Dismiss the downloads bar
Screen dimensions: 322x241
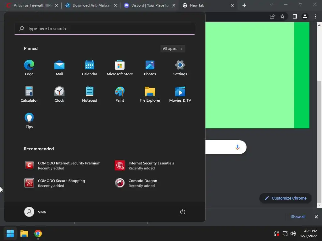click(x=316, y=217)
